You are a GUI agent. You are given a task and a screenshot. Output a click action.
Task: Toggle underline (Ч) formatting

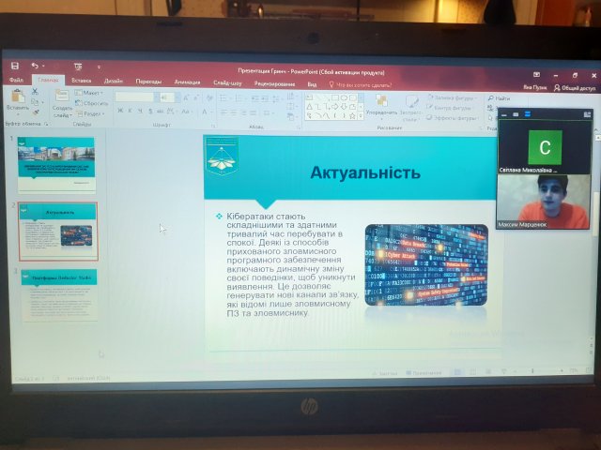pyautogui.click(x=140, y=111)
